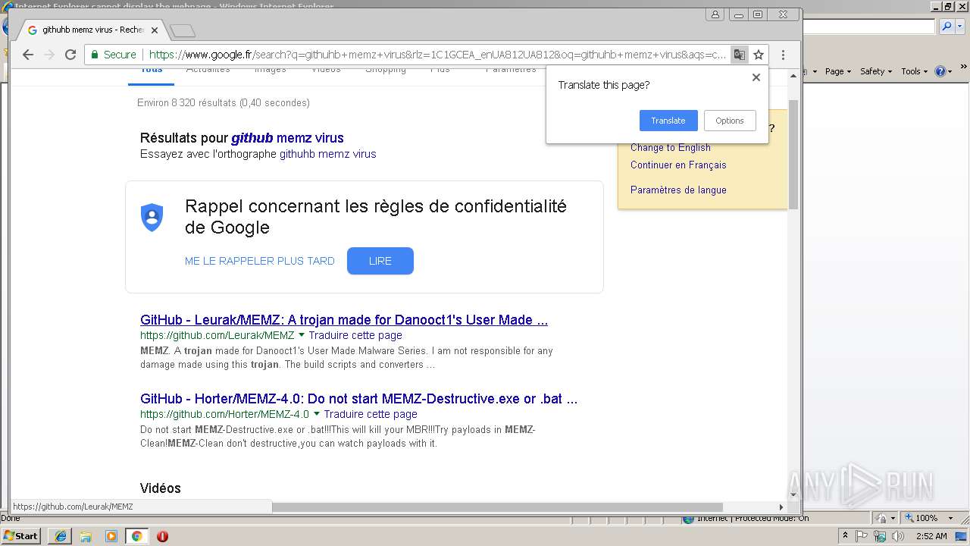Click the vertical scrollbar thumb in Chrome
Viewport: 970px width, 546px height.
pos(793,154)
